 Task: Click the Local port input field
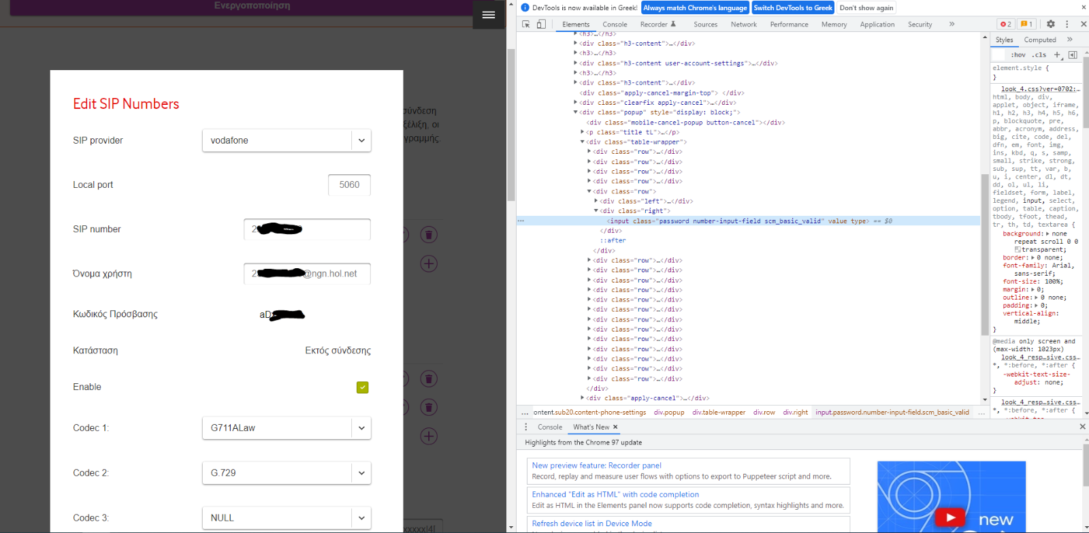(x=349, y=184)
